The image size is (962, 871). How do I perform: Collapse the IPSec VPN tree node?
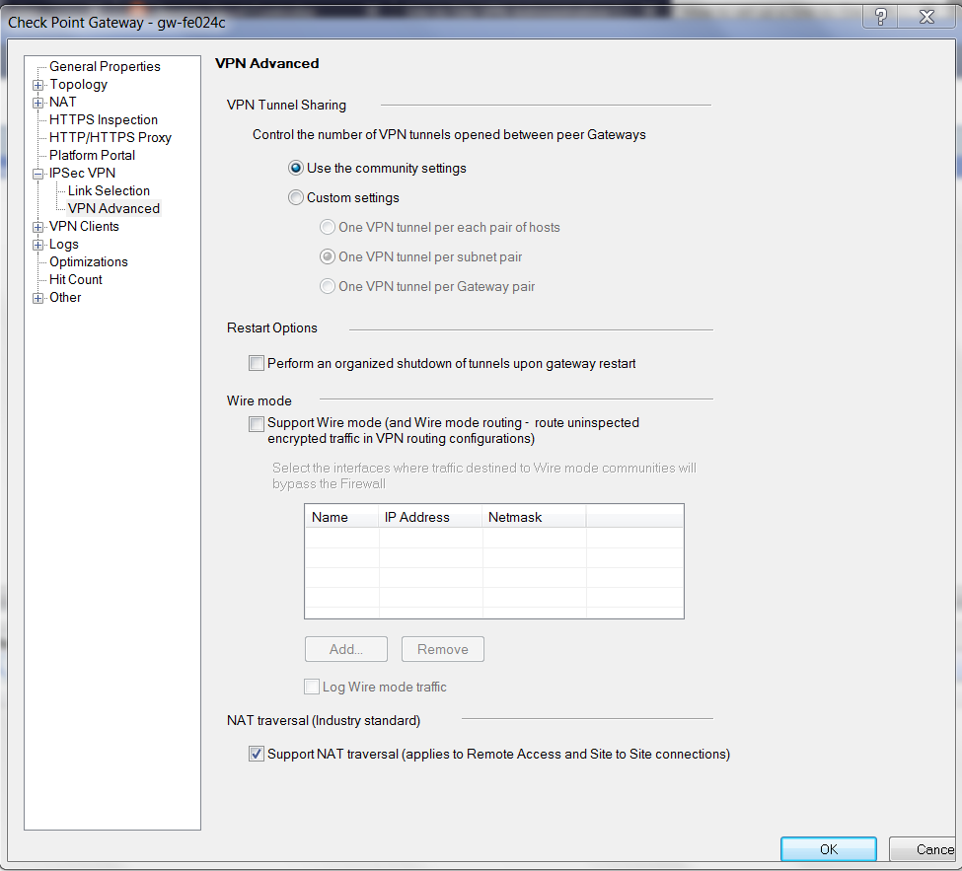pos(38,174)
